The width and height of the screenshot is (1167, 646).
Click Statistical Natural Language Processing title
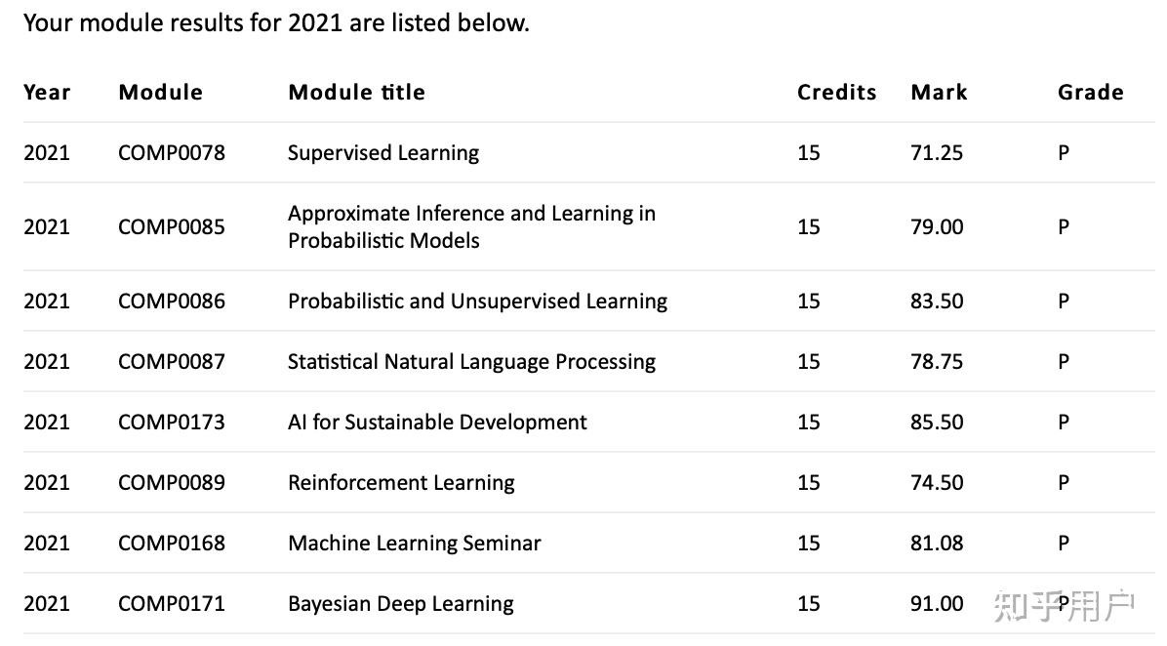(471, 362)
